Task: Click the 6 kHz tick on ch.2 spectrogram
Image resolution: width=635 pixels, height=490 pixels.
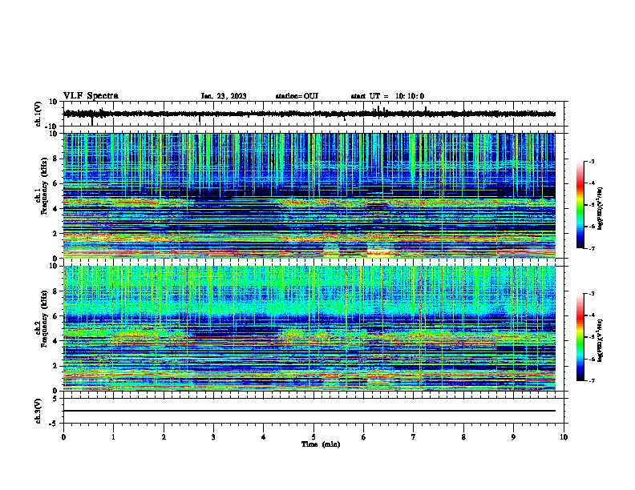Action: coord(56,316)
